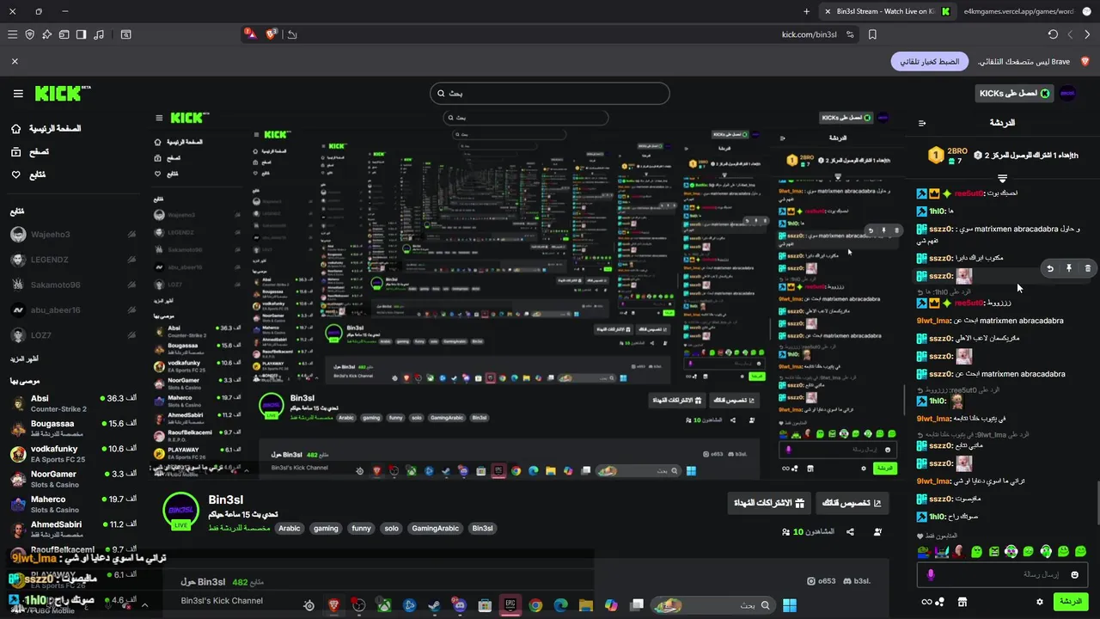Click the الاشتراكات المهداة gift subs button
The image size is (1100, 619).
point(768,503)
